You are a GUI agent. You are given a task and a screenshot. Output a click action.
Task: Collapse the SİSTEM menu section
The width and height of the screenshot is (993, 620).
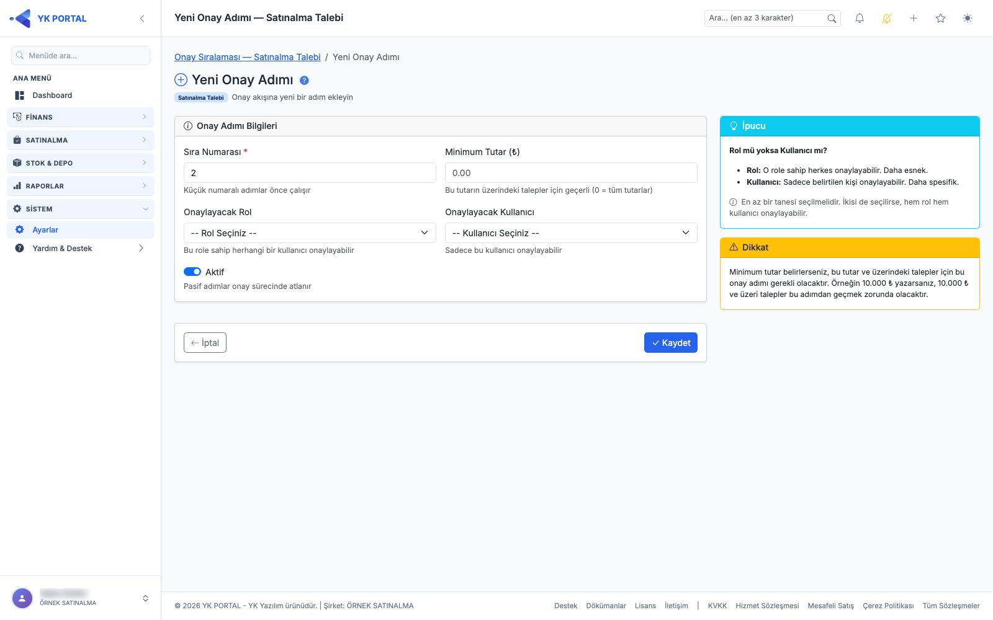coord(81,209)
